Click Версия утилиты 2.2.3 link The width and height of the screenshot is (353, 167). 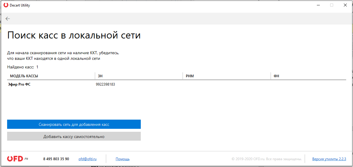click(x=329, y=159)
